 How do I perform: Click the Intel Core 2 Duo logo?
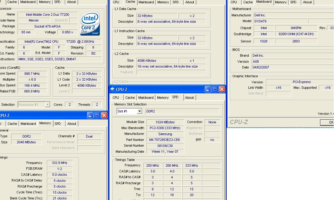90,24
